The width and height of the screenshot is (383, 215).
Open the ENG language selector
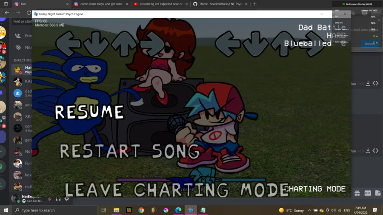coord(347,210)
